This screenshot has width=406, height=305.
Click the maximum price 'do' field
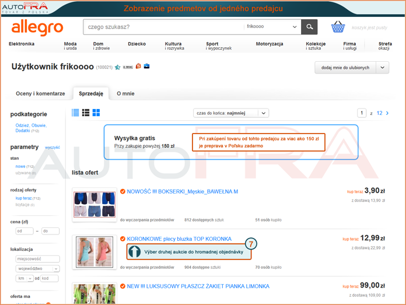[51, 231]
